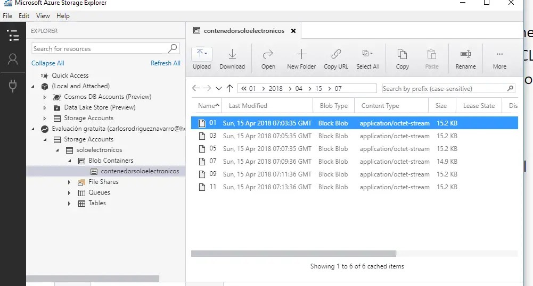Sort by Blob Type column header
Viewport: 533px width, 286px height.
pyautogui.click(x=333, y=106)
